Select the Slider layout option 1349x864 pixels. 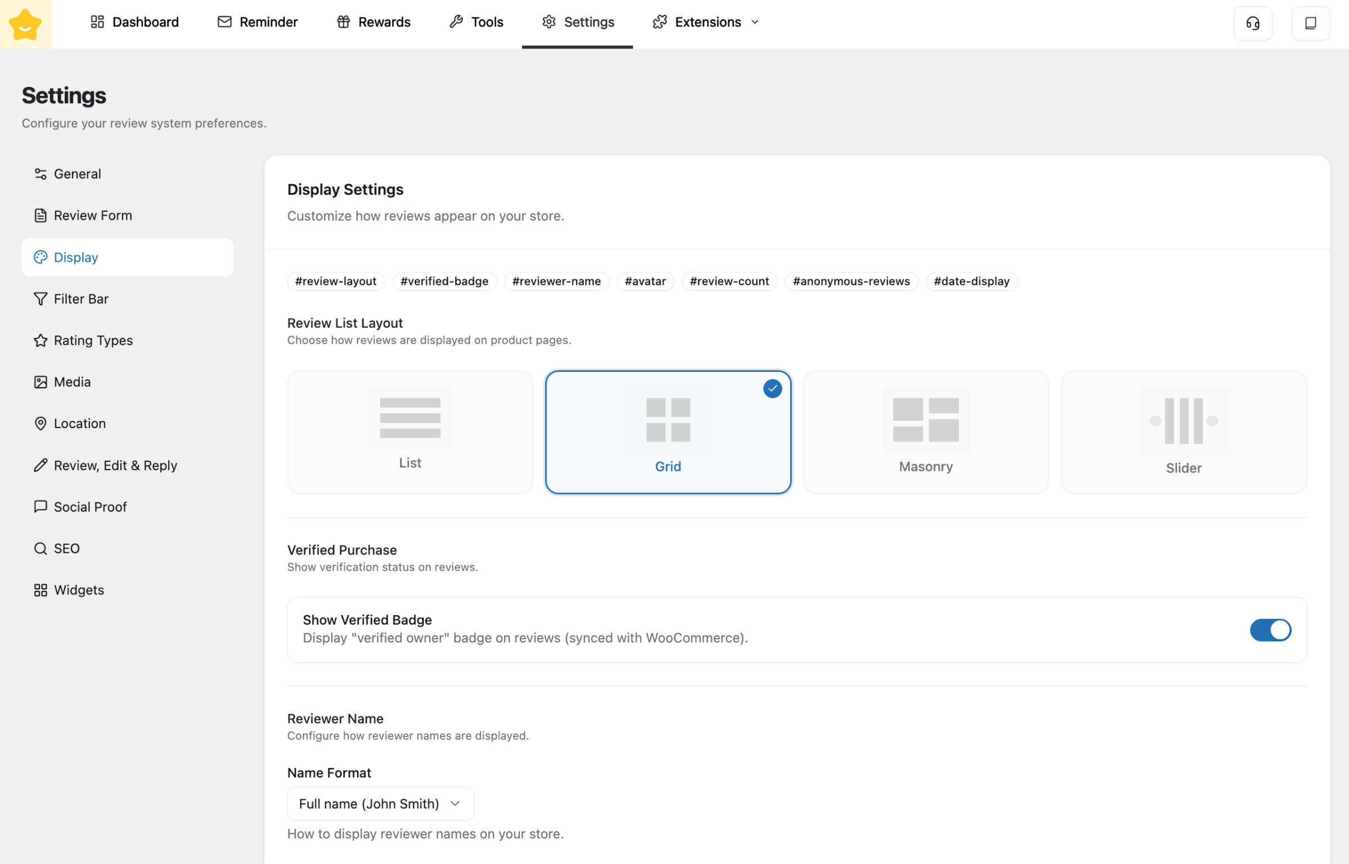1183,431
